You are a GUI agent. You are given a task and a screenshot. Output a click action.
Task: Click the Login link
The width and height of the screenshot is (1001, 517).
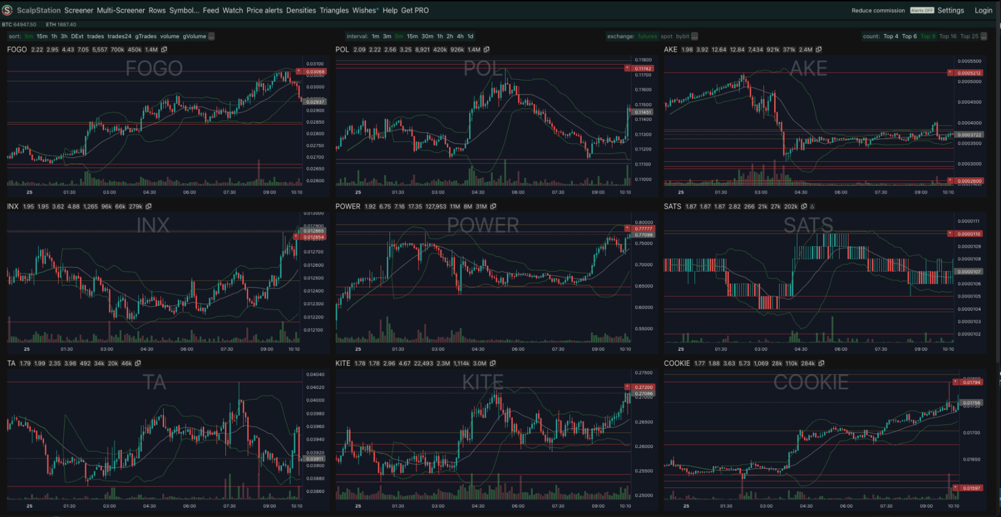(983, 11)
